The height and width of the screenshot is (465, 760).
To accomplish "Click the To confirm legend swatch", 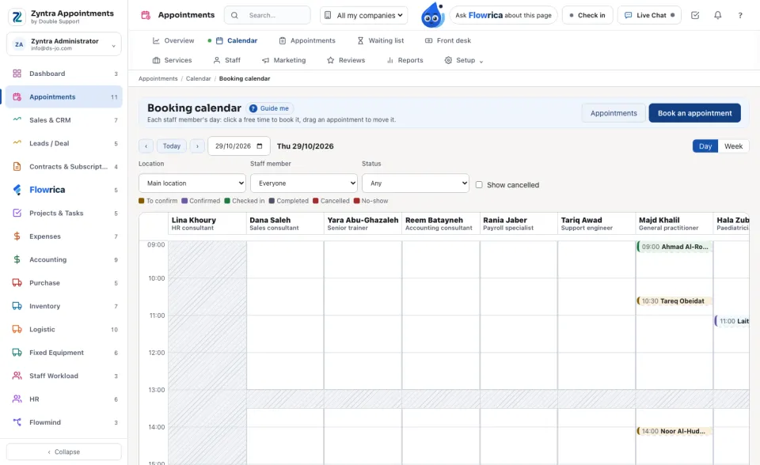I will (142, 201).
